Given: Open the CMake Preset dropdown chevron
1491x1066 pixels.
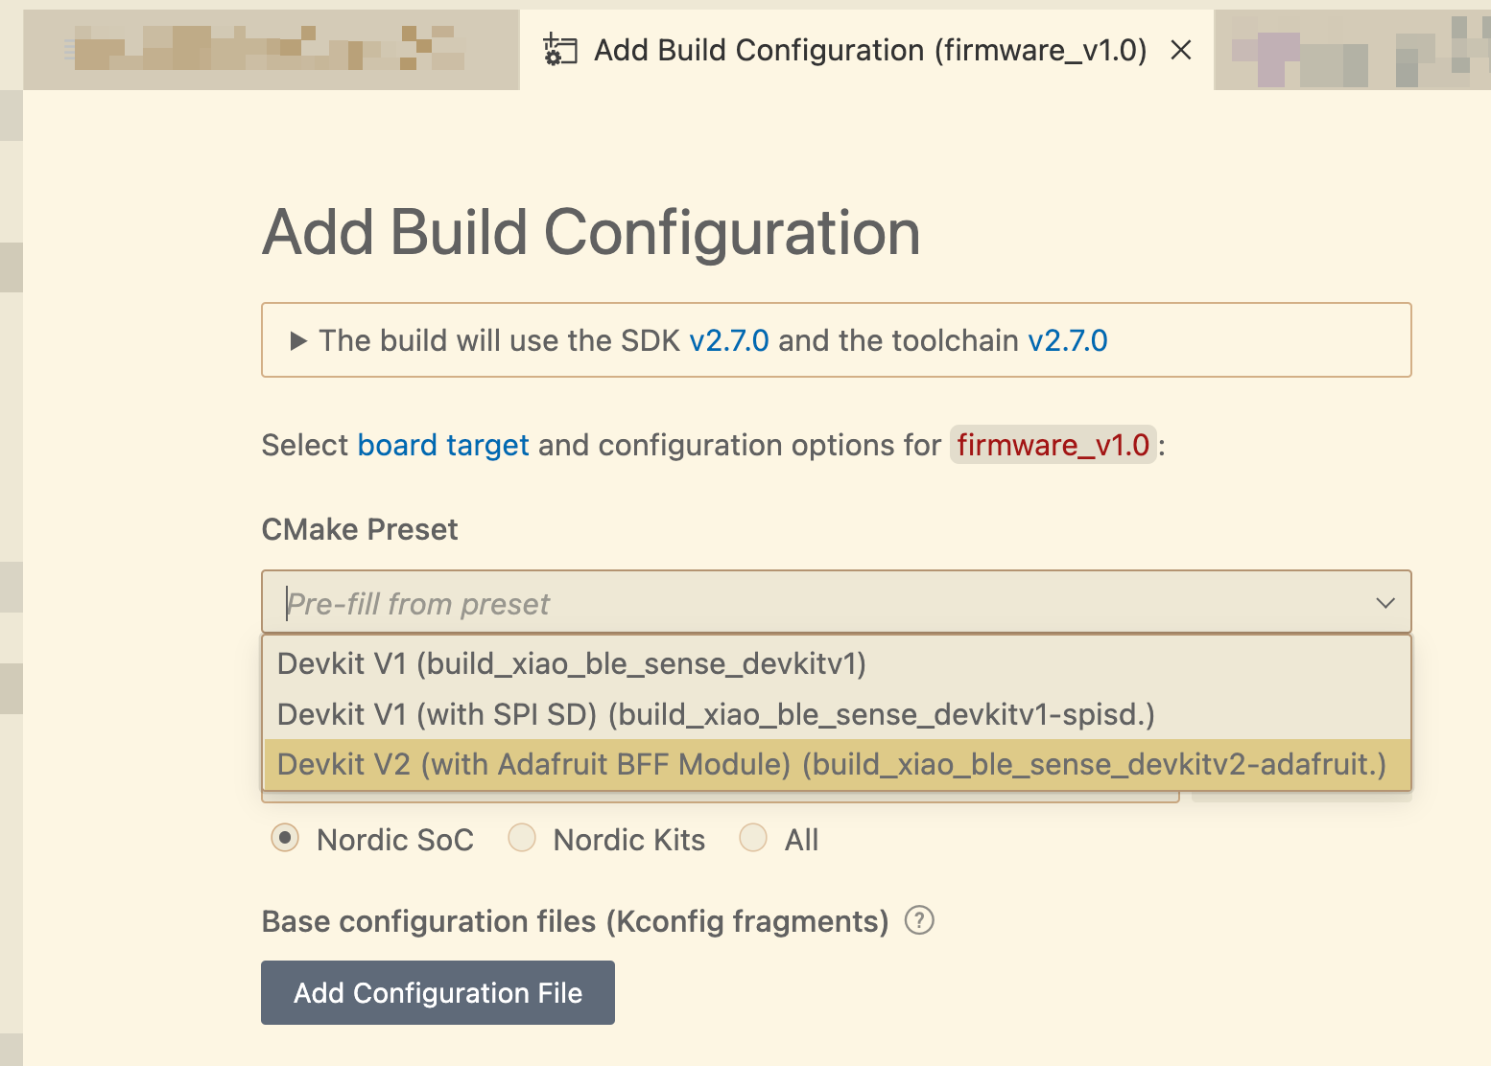Looking at the screenshot, I should [1384, 603].
